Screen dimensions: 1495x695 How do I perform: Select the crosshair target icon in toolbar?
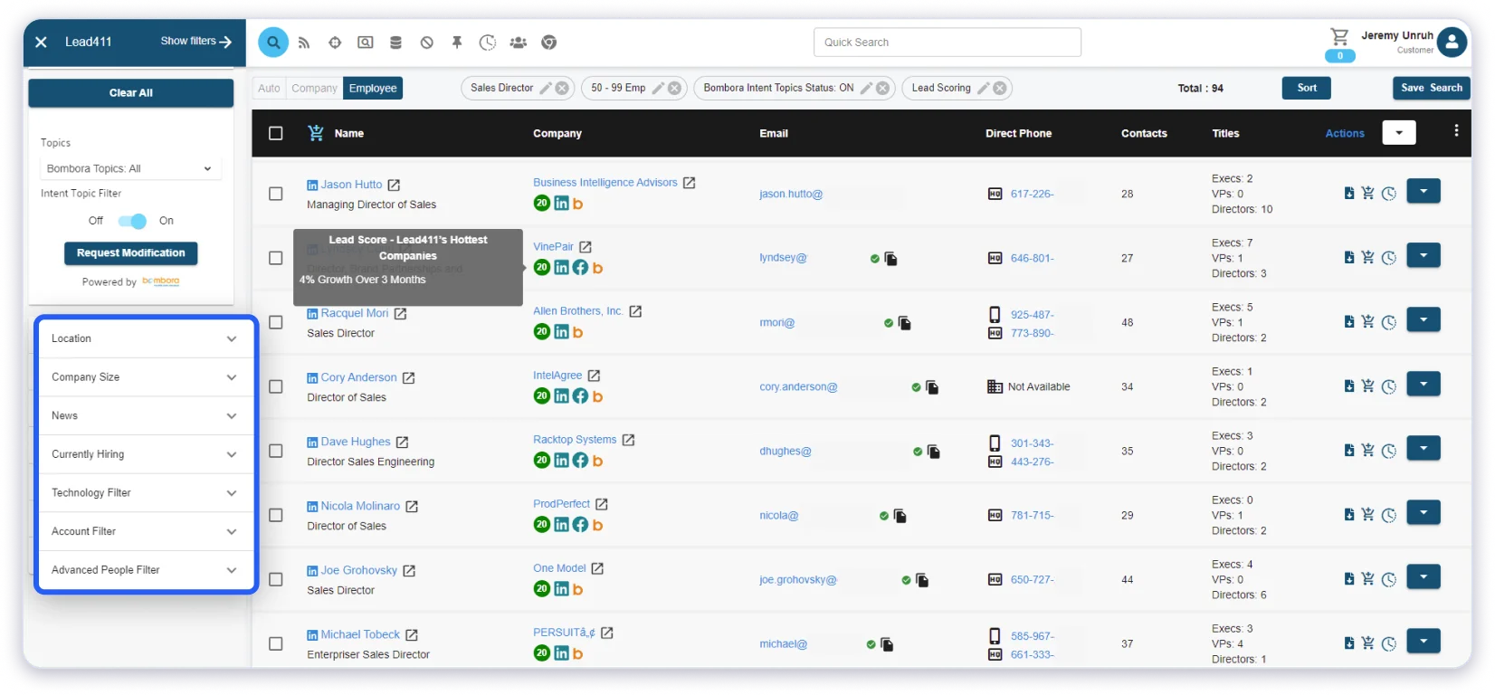[x=335, y=43]
